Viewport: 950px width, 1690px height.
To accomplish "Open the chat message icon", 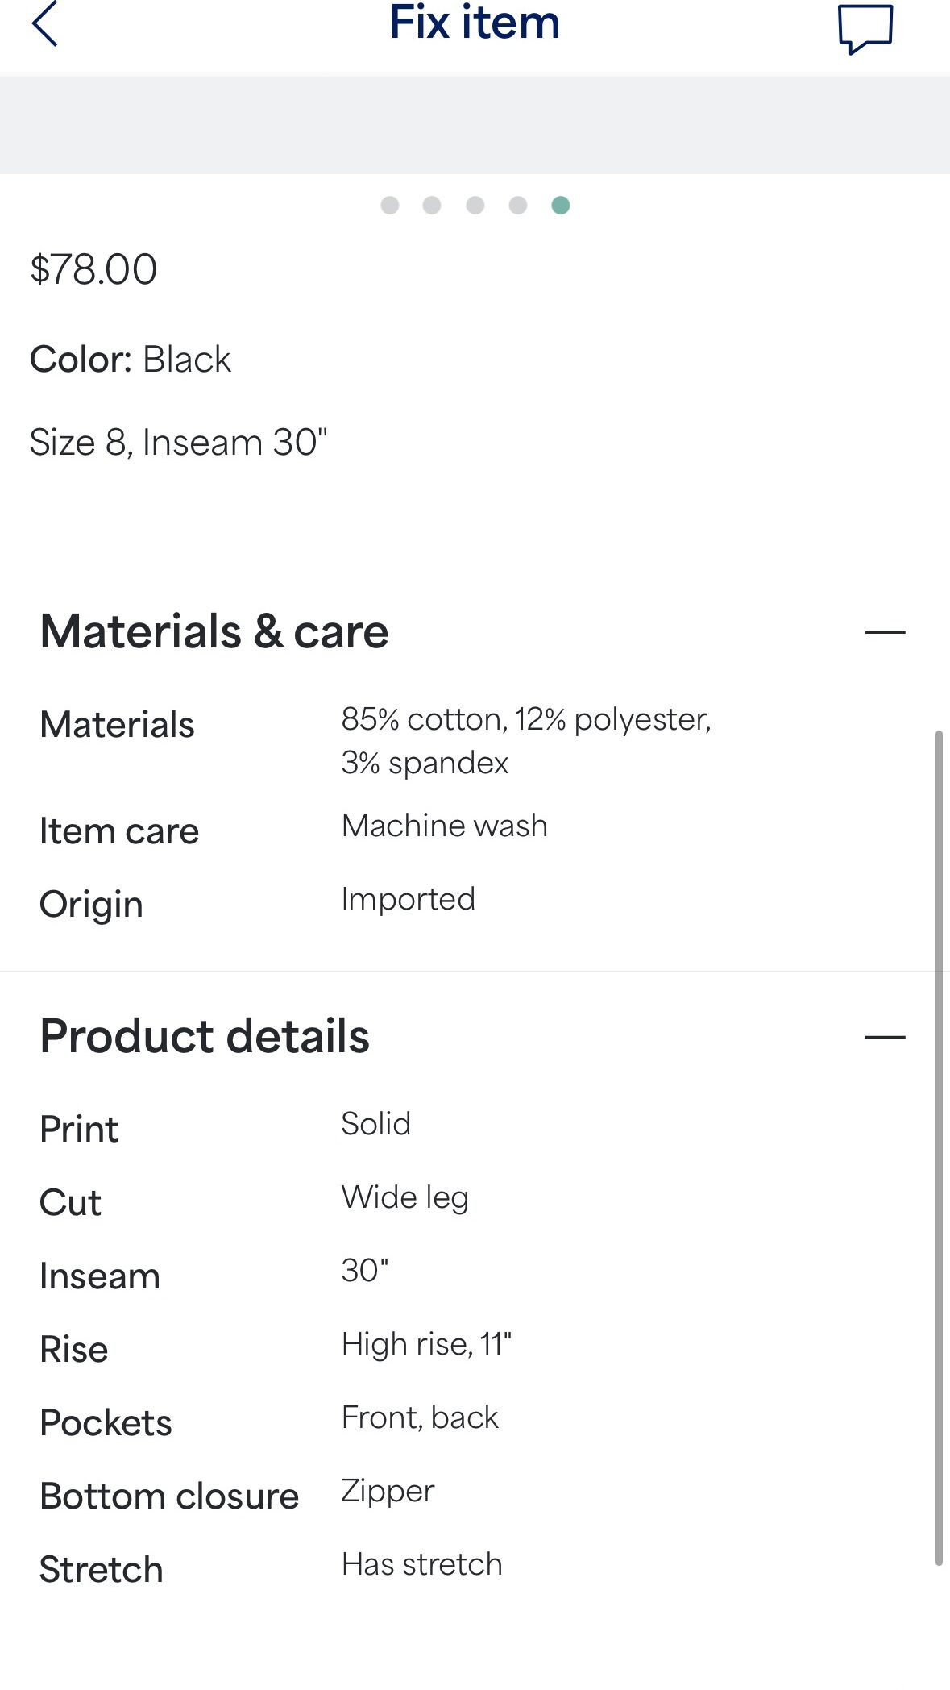I will 865,29.
